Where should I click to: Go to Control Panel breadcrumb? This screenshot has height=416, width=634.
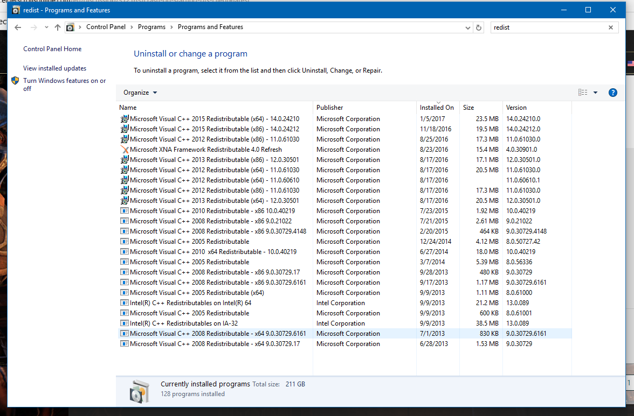[106, 27]
